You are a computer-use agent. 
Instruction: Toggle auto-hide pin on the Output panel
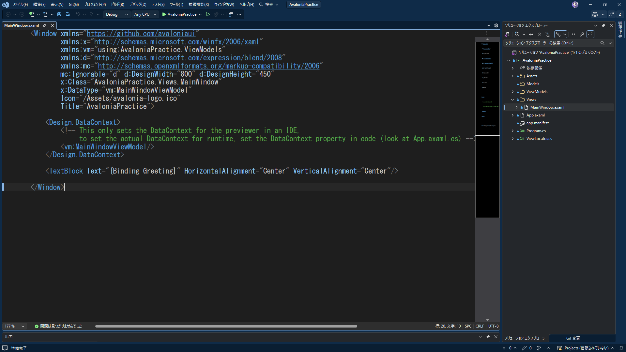pyautogui.click(x=488, y=337)
